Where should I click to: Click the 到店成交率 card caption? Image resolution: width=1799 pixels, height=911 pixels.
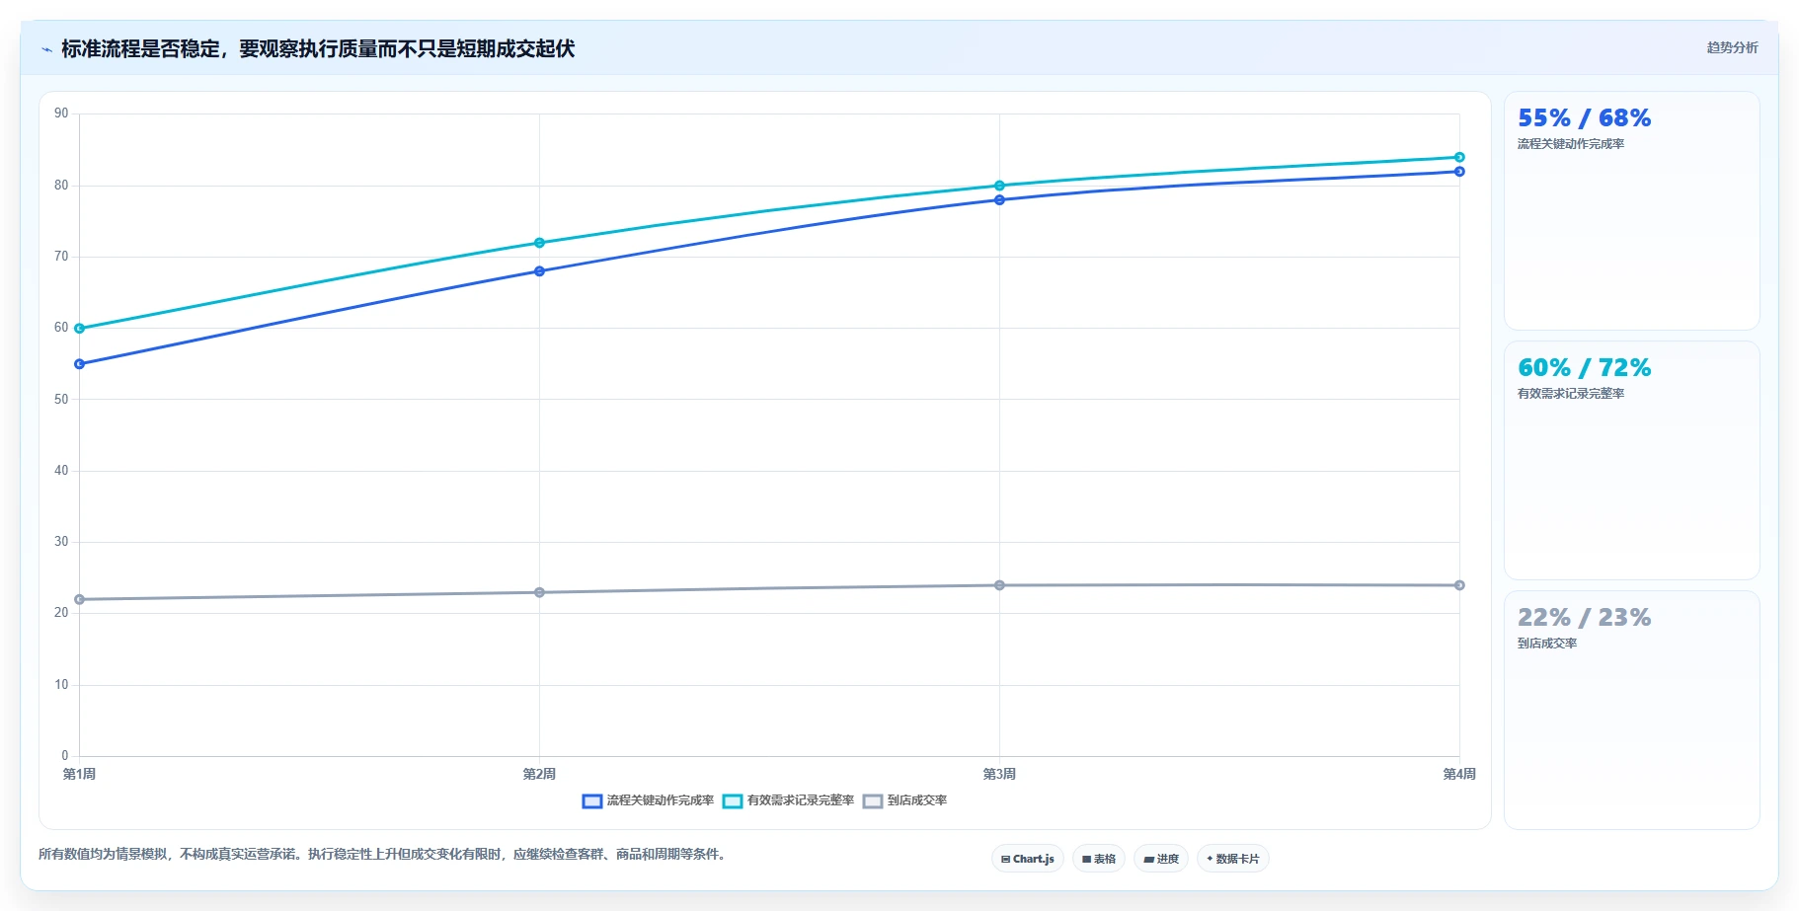click(x=1547, y=644)
